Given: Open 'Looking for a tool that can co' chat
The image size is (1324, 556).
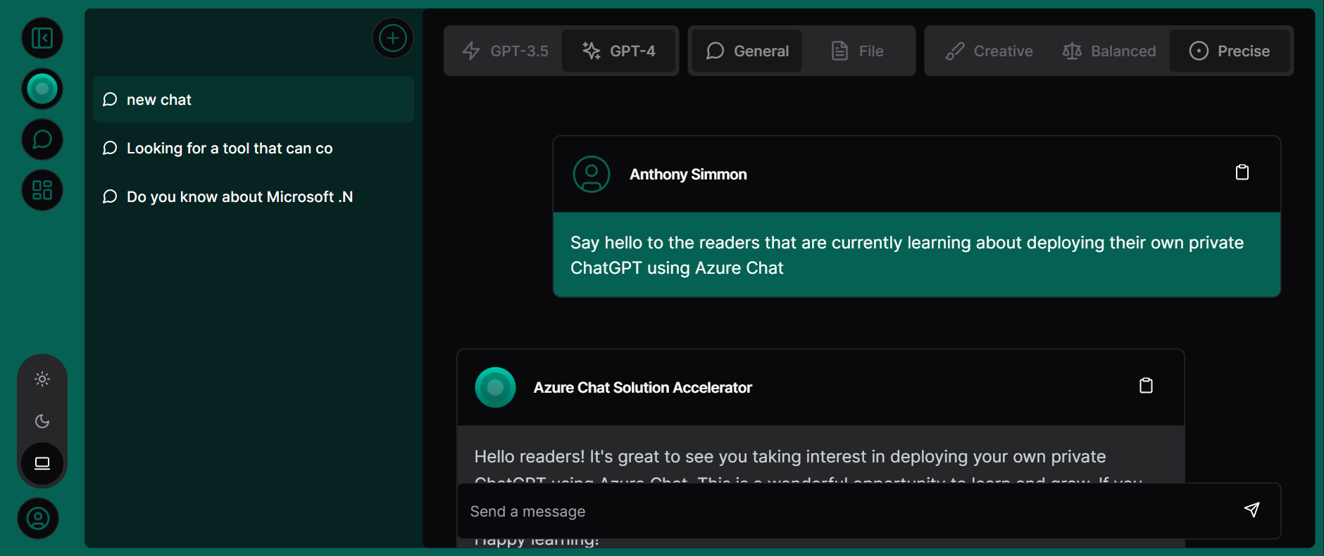Looking at the screenshot, I should coord(254,148).
